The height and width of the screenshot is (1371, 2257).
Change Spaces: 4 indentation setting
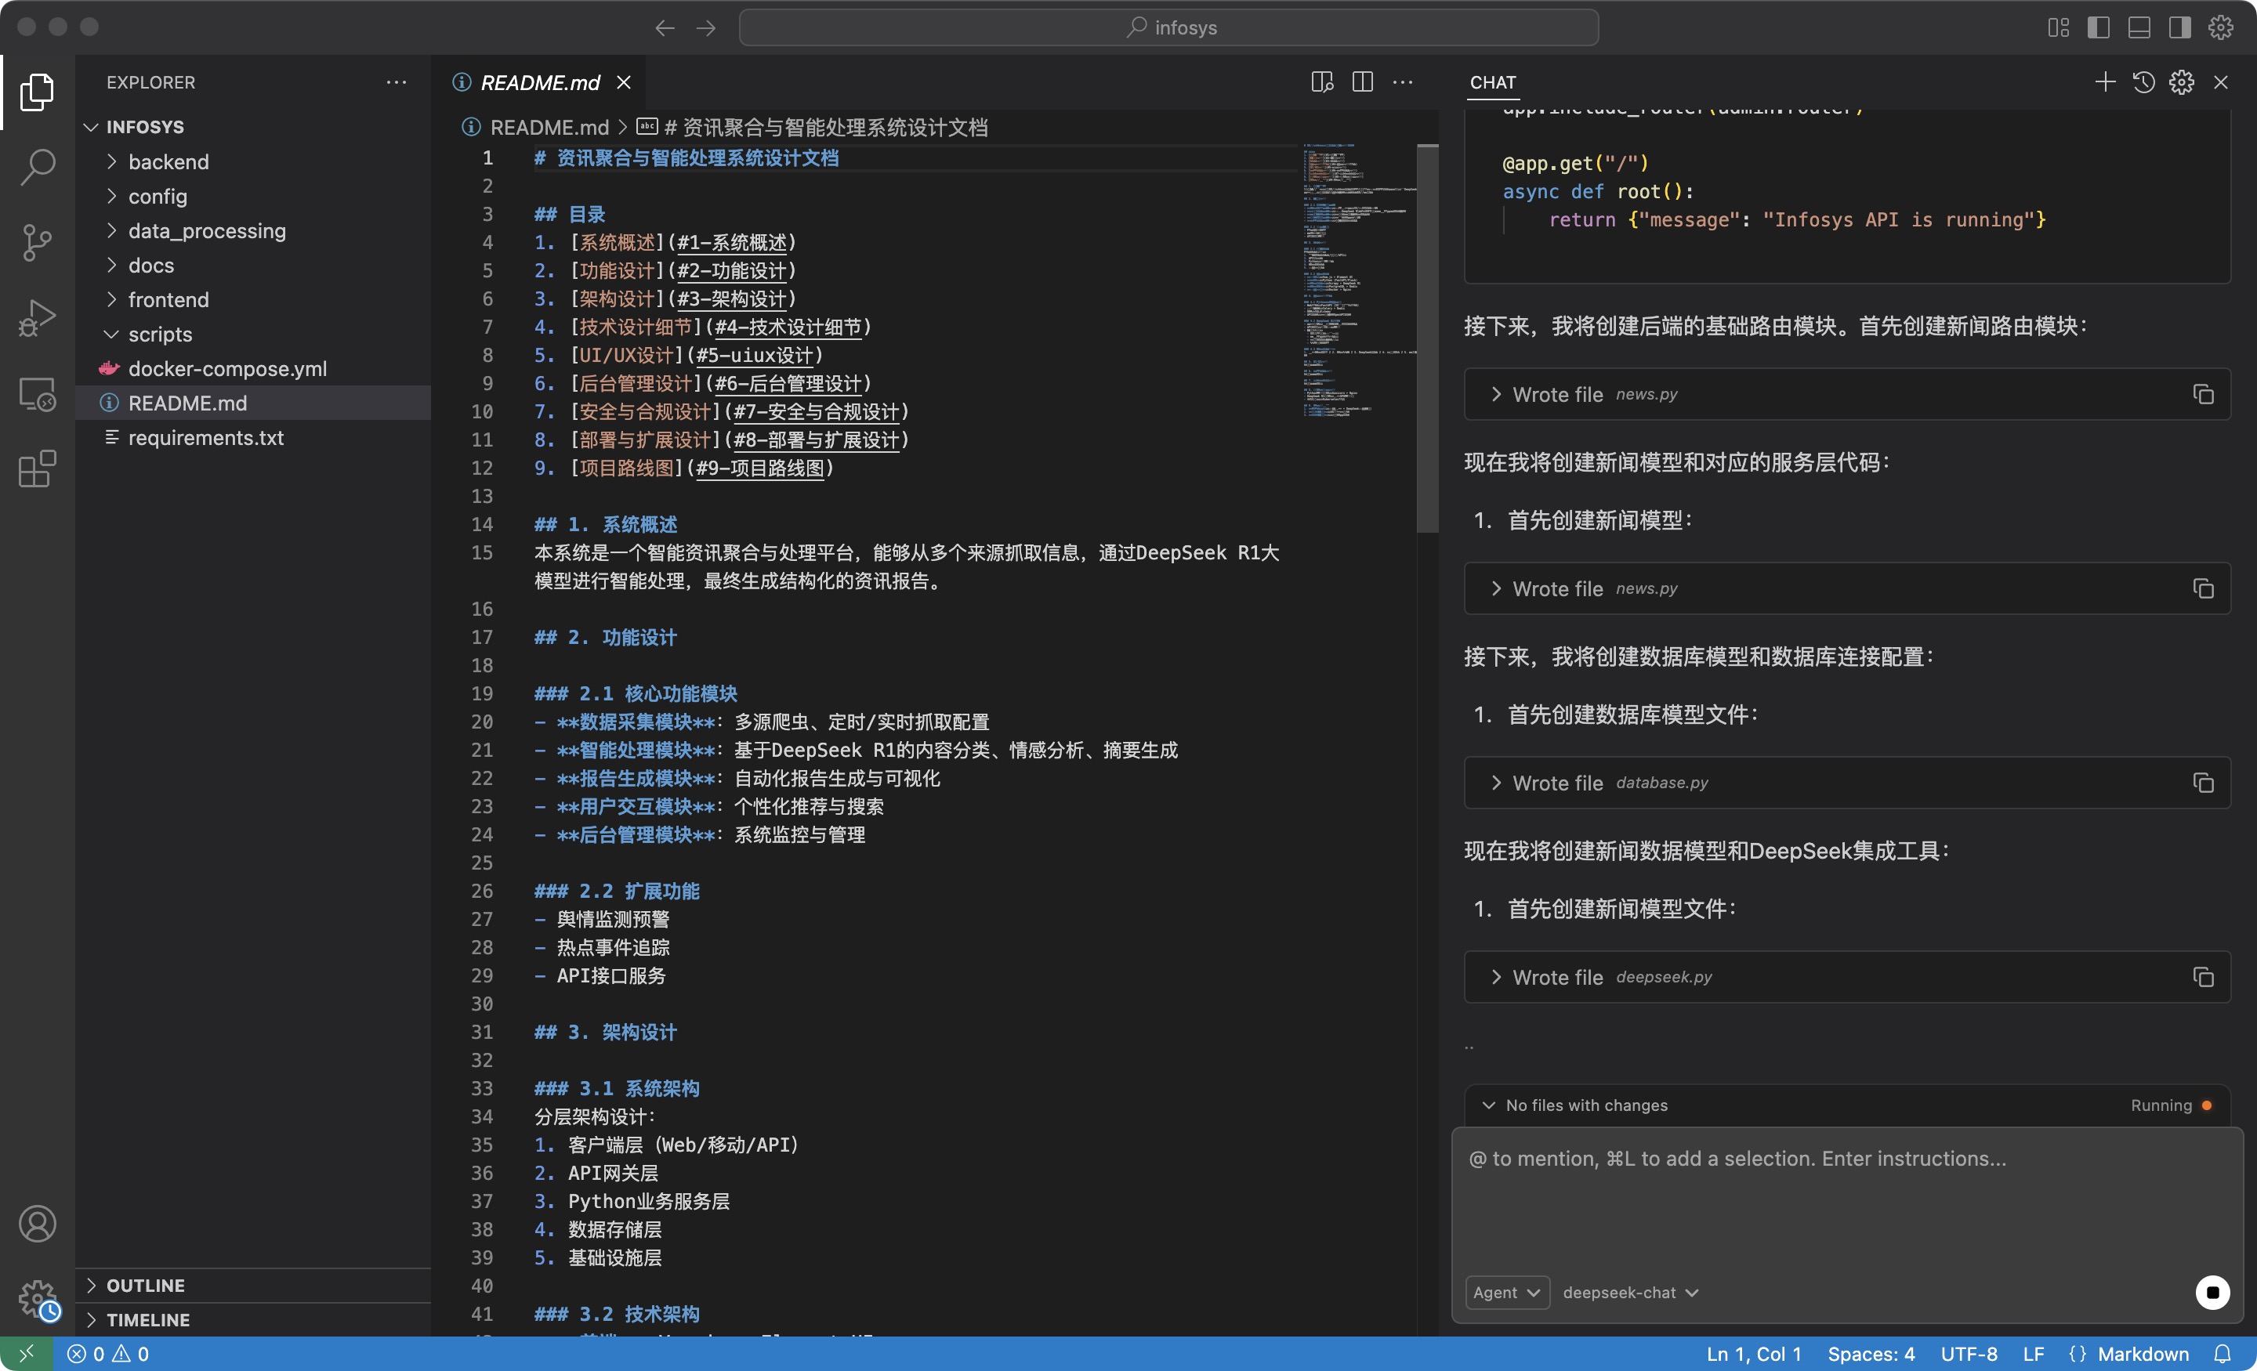click(x=1871, y=1354)
